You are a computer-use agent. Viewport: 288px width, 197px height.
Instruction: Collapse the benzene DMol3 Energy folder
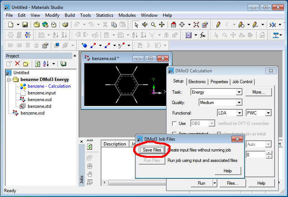[x=9, y=80]
